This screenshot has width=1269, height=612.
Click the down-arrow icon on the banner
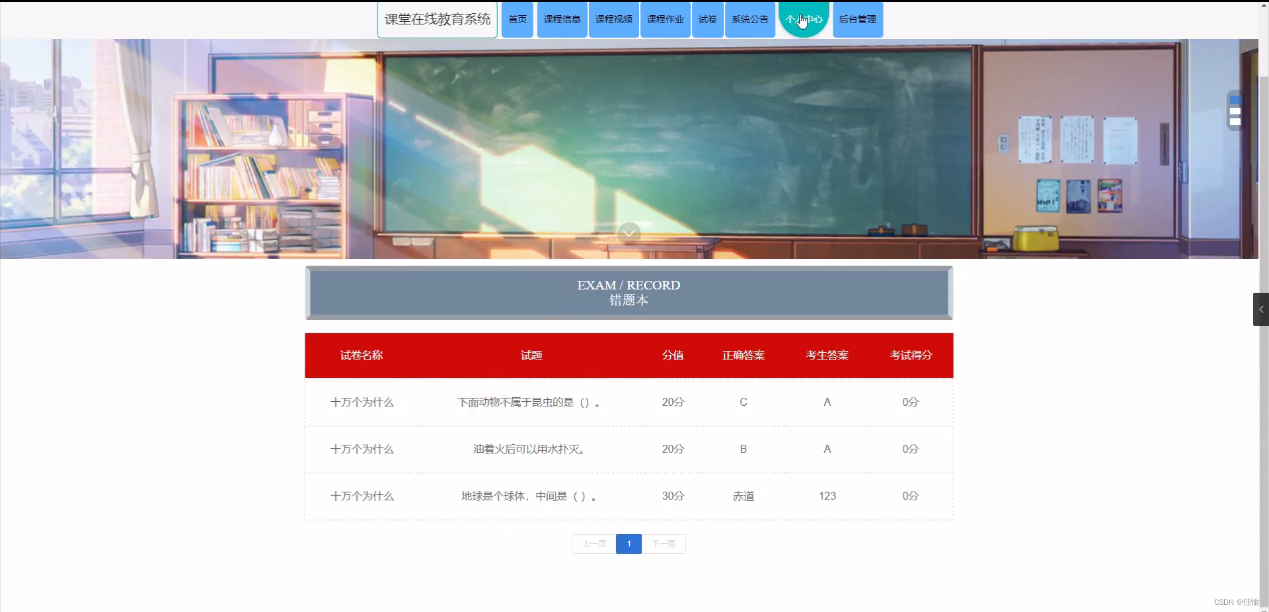click(629, 233)
